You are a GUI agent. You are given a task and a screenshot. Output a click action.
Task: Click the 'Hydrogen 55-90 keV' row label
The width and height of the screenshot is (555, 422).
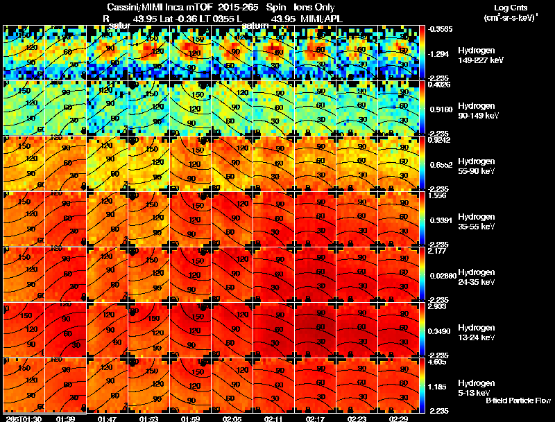click(477, 166)
